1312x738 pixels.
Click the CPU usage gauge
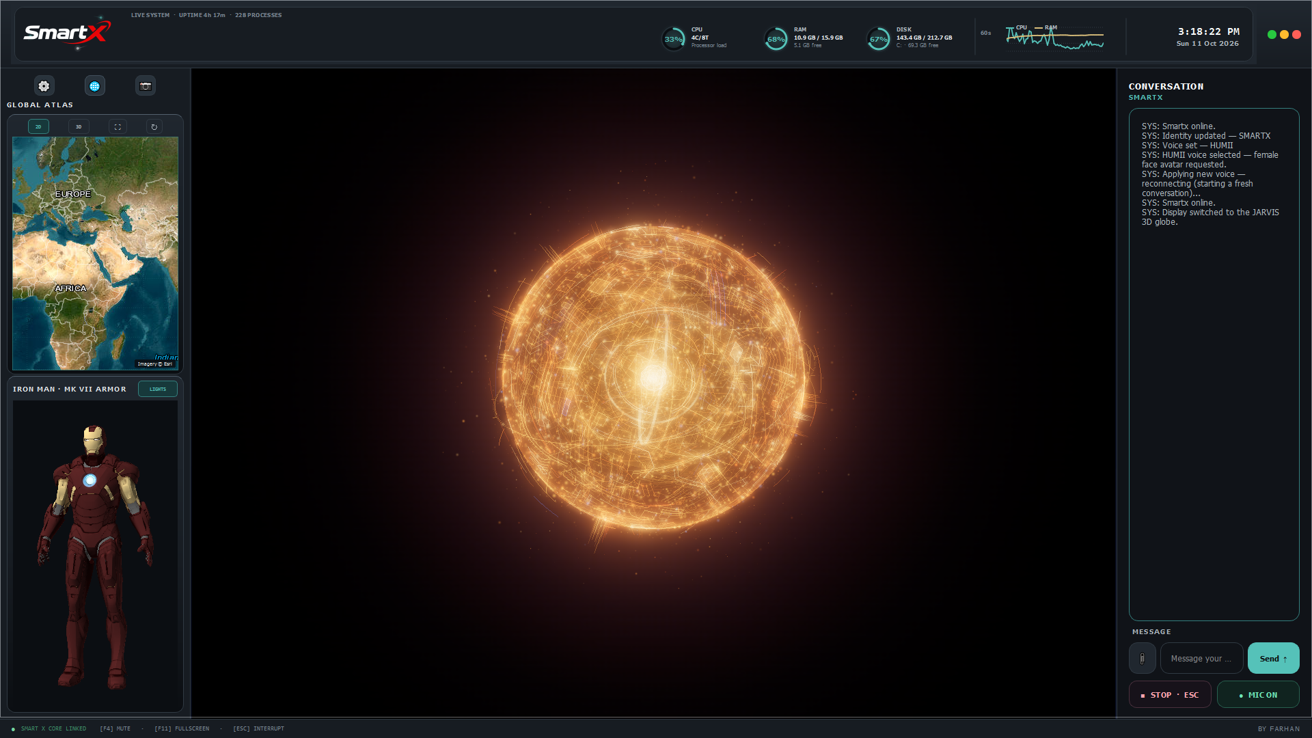pos(673,39)
